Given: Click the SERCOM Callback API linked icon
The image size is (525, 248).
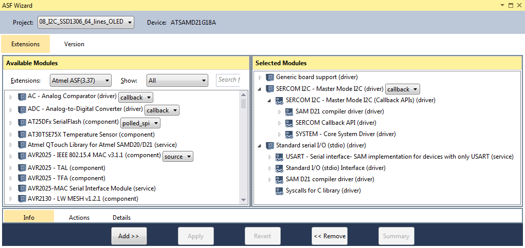Looking at the screenshot, I should (x=289, y=123).
